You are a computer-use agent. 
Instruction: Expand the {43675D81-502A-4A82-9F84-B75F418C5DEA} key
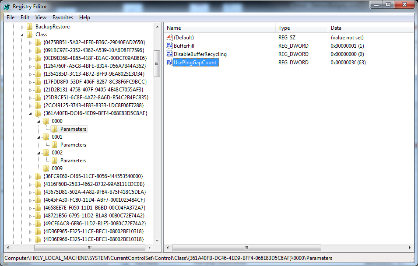pyautogui.click(x=30, y=192)
